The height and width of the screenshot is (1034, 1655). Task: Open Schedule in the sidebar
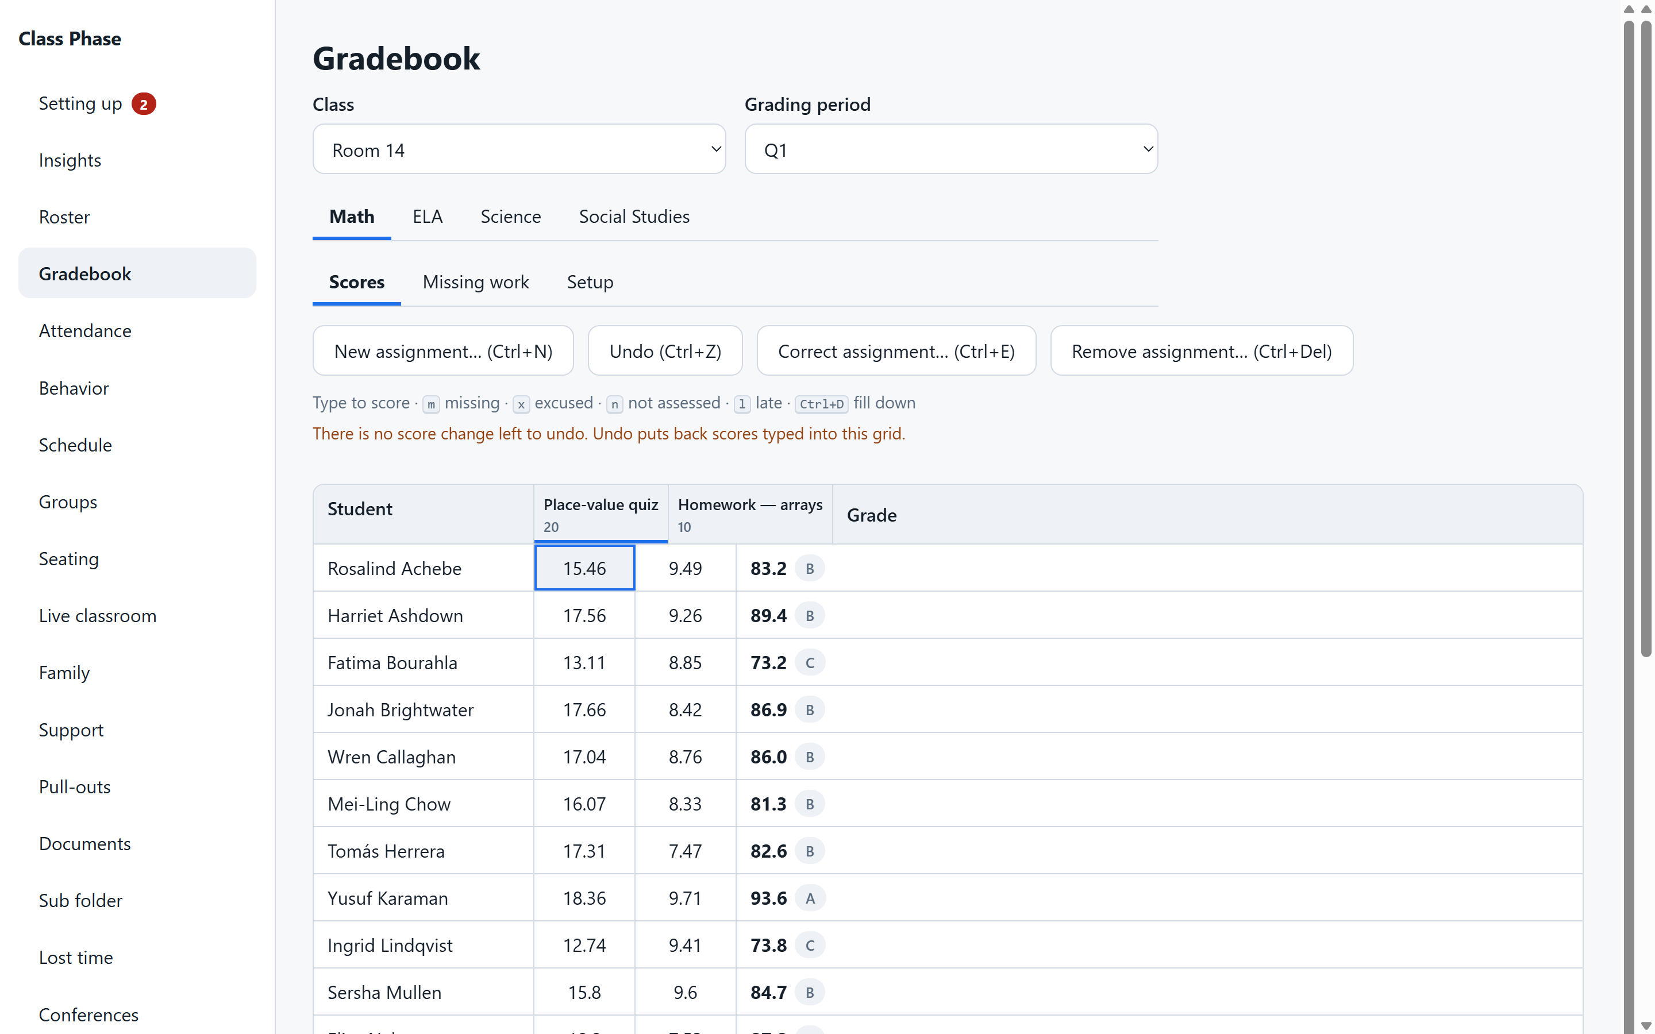point(137,445)
